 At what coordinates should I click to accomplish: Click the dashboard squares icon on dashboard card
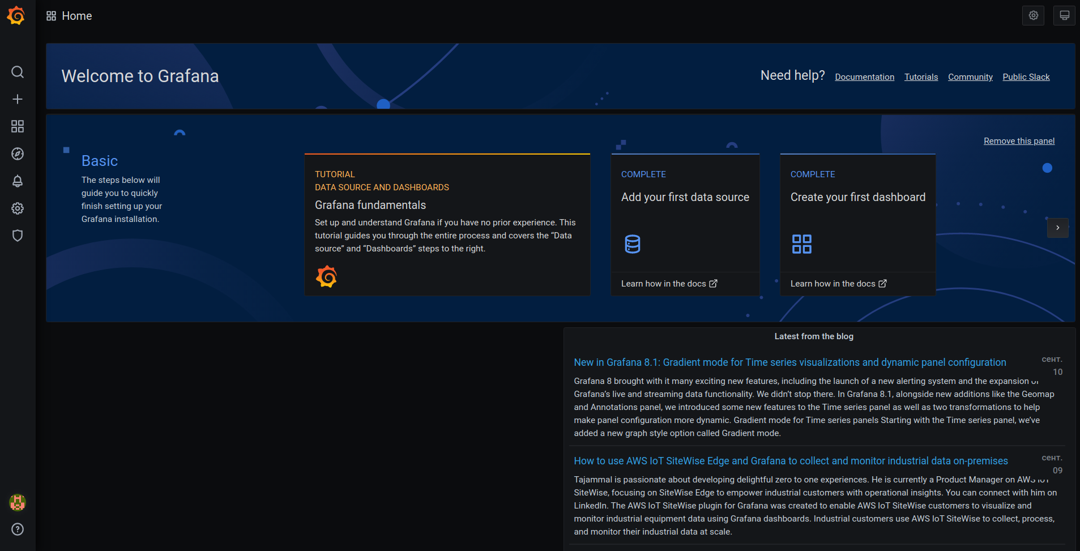802,244
